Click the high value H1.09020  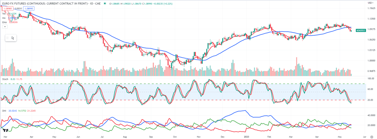[x=126, y=3]
